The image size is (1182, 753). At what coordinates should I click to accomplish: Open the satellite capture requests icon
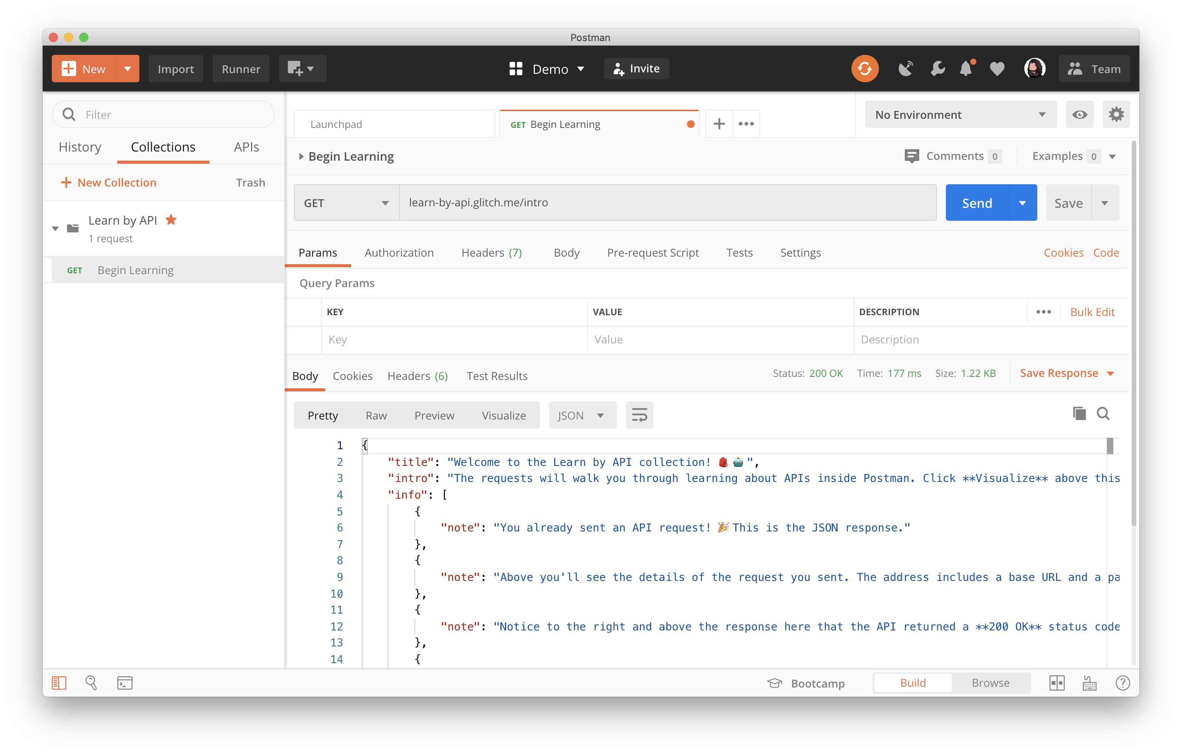click(906, 69)
